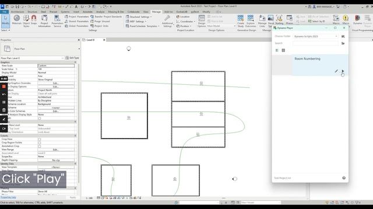
Task: Click Select by ID
Action: pos(316,21)
